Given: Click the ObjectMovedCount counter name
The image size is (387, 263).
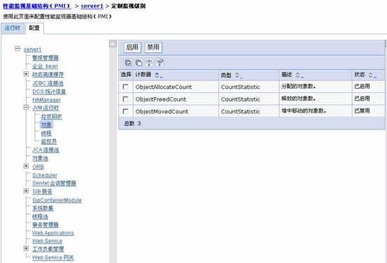Looking at the screenshot, I should [162, 111].
